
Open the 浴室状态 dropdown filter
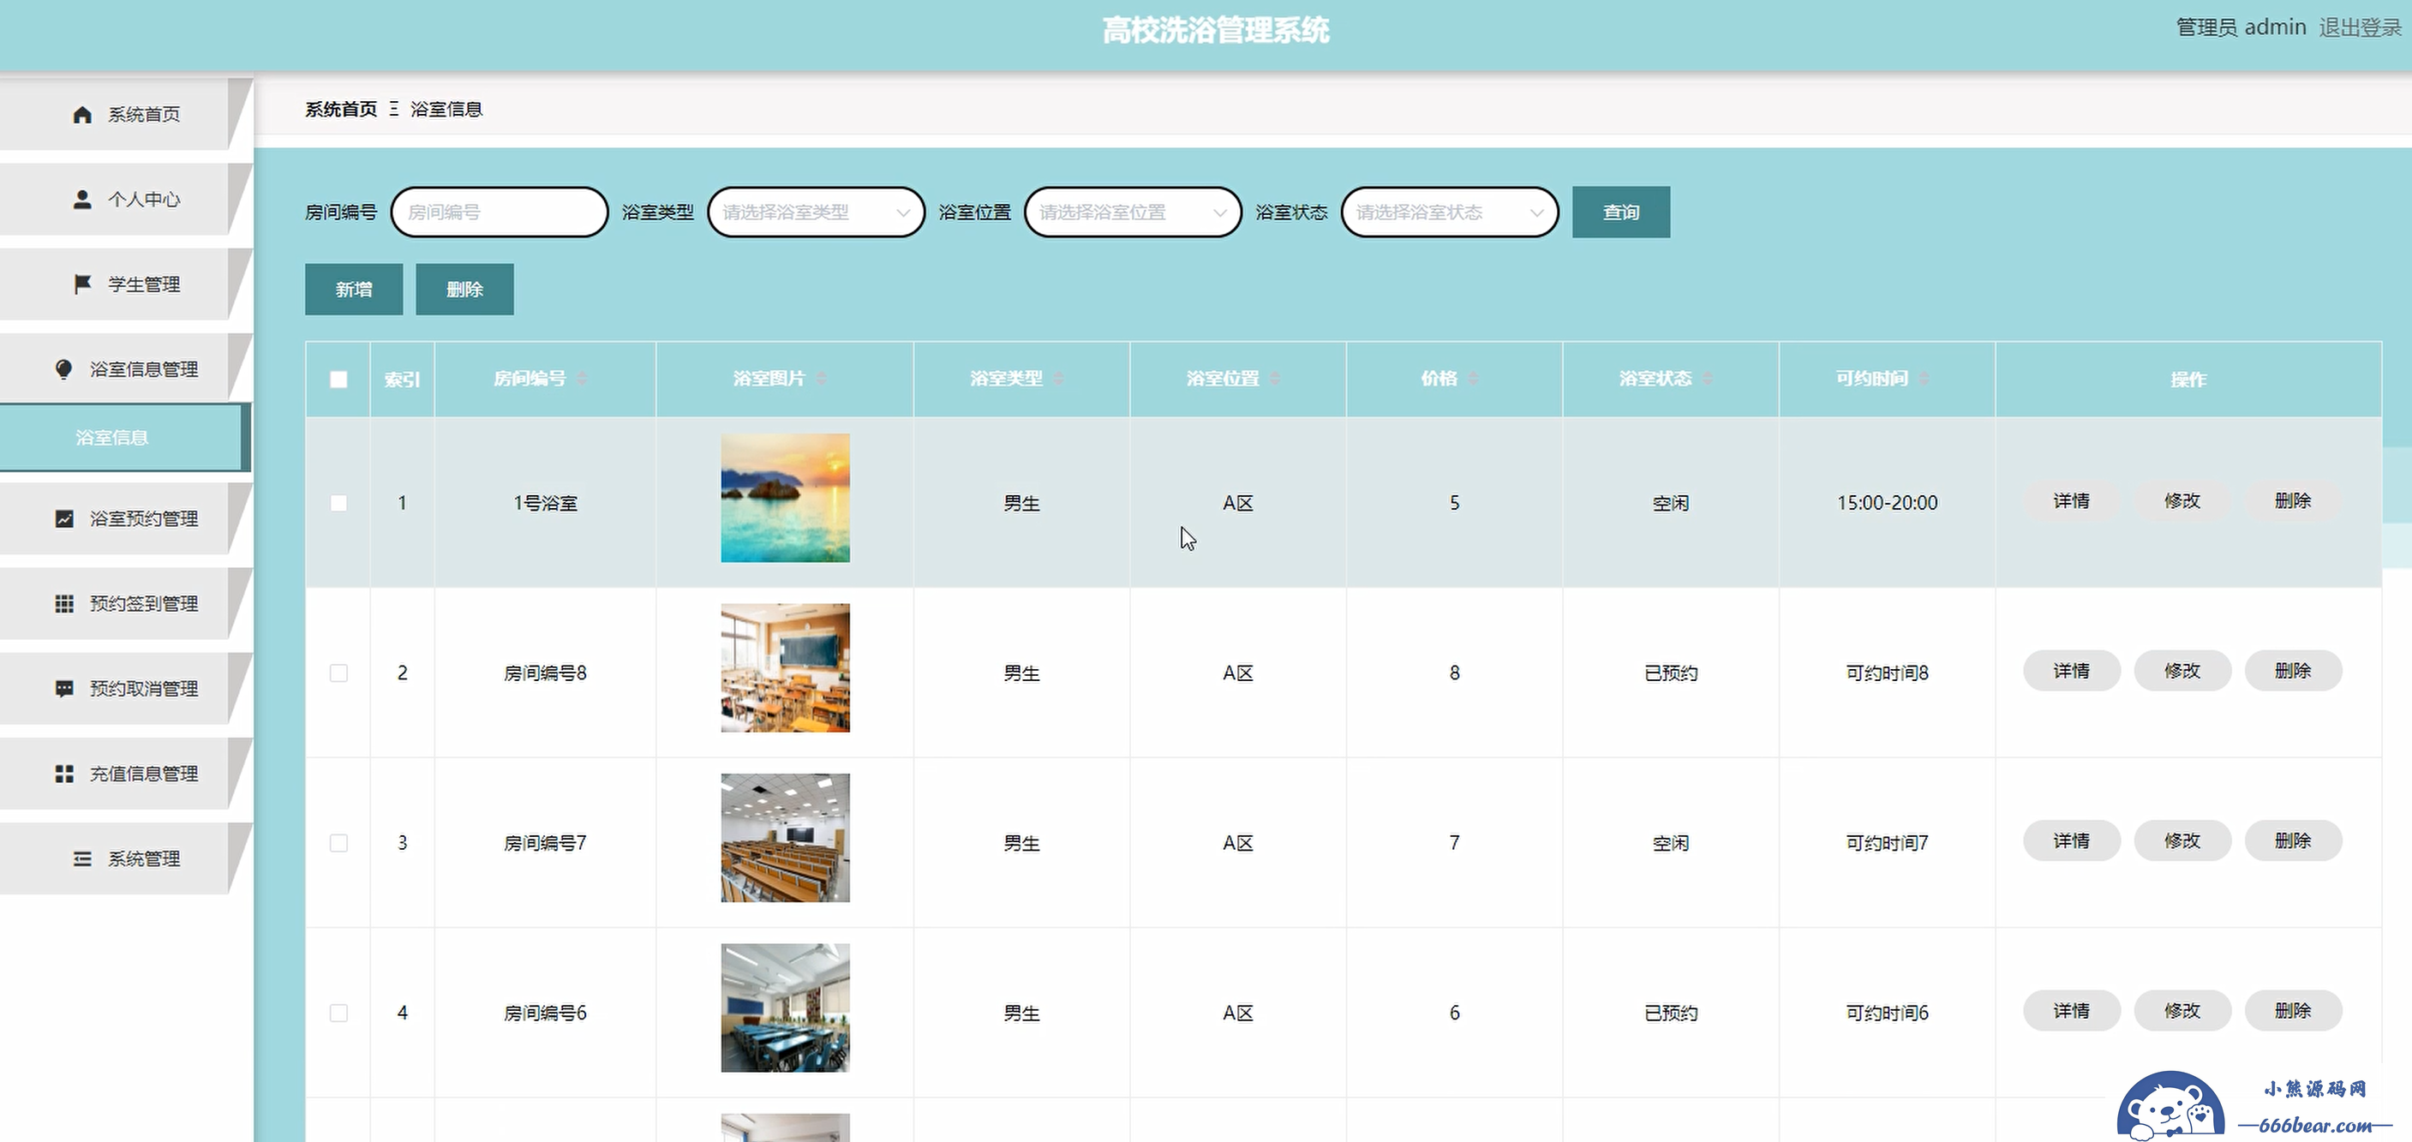1450,212
